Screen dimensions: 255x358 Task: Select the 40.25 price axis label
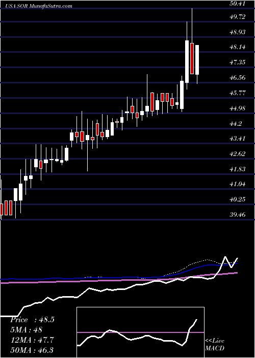(x=238, y=199)
